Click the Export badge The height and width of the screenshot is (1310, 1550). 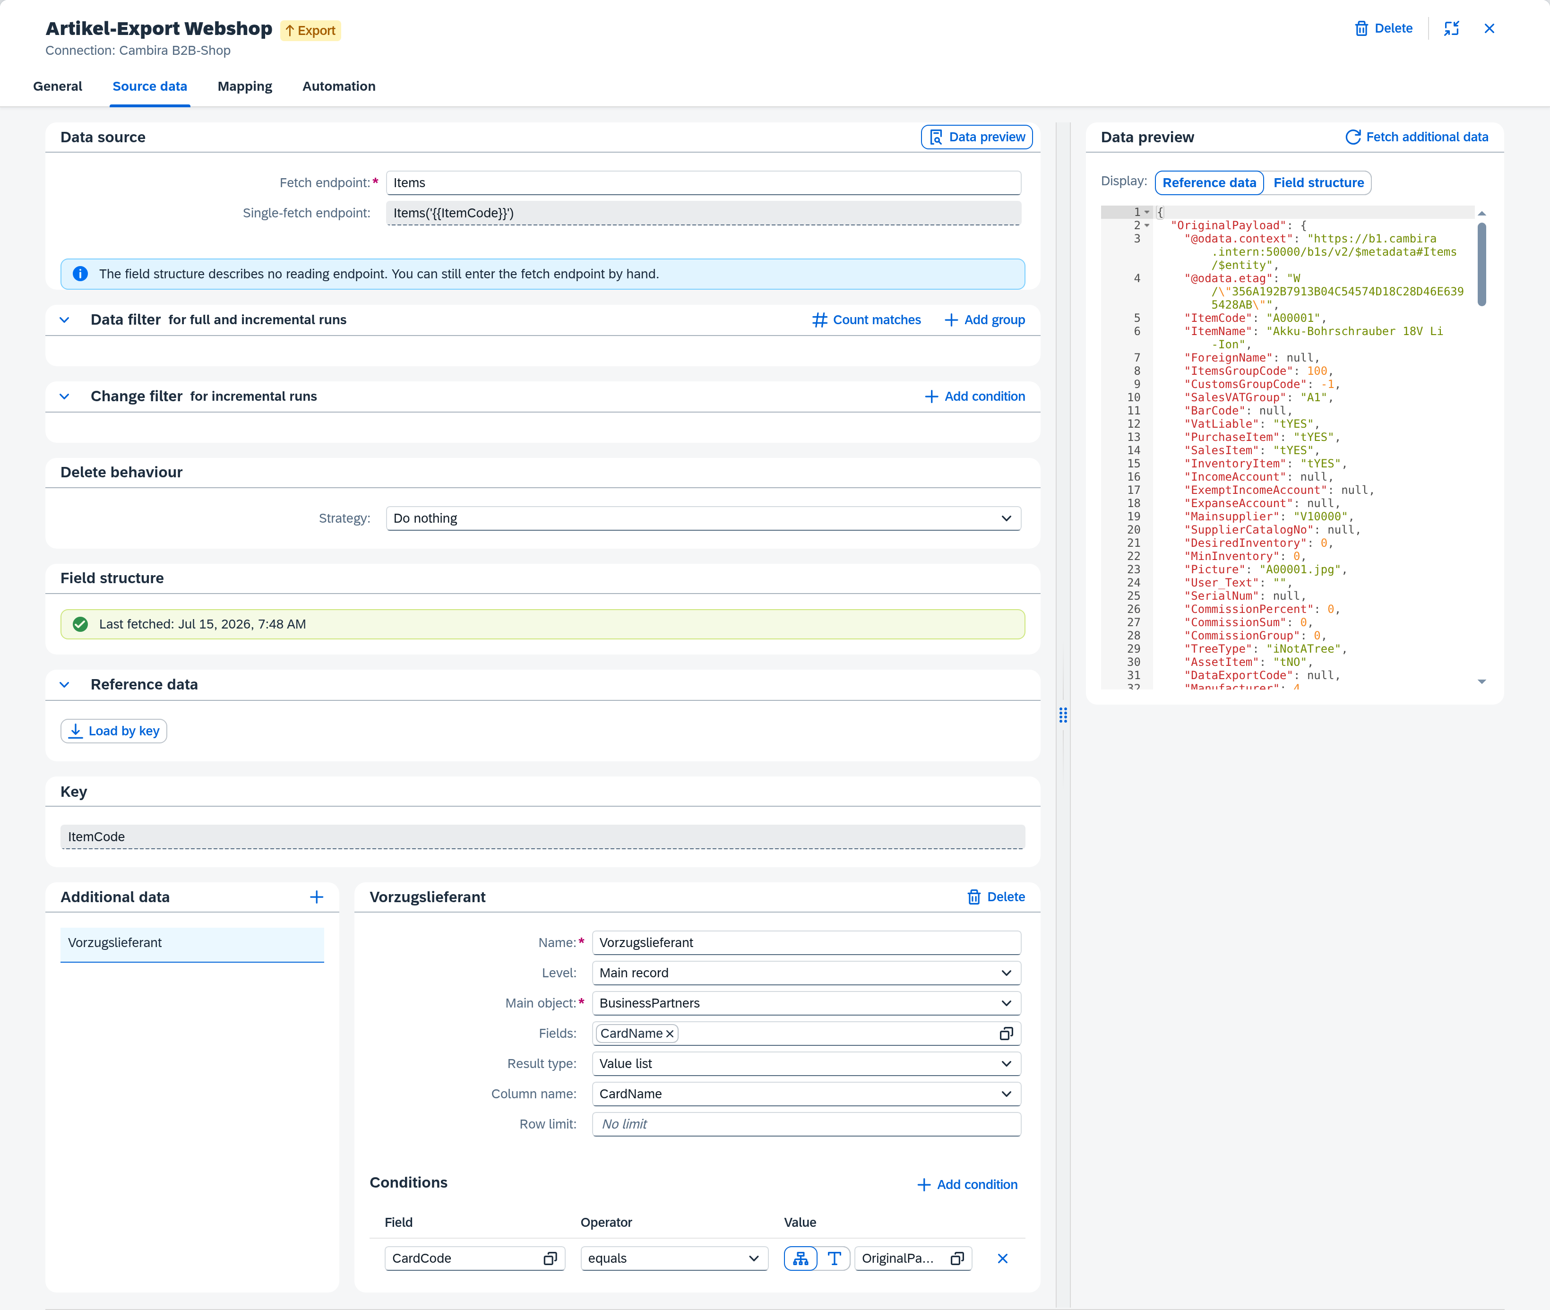[310, 30]
